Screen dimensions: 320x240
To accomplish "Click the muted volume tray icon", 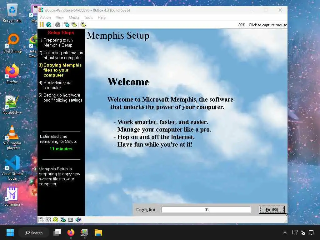I will point(303,232).
